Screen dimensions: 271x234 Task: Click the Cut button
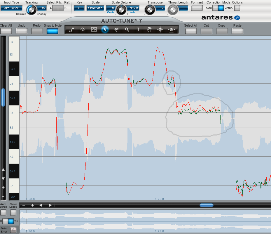pos(206,31)
